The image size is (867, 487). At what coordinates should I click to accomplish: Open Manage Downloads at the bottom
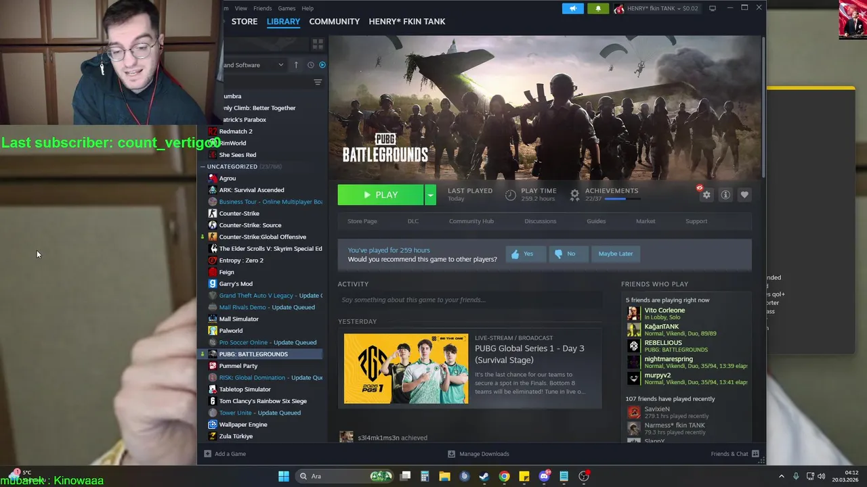[478, 454]
